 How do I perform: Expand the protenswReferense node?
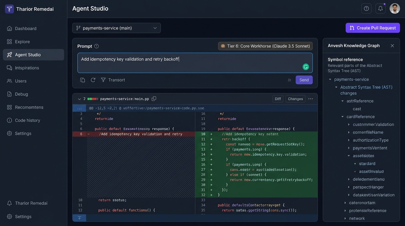tap(345, 211)
